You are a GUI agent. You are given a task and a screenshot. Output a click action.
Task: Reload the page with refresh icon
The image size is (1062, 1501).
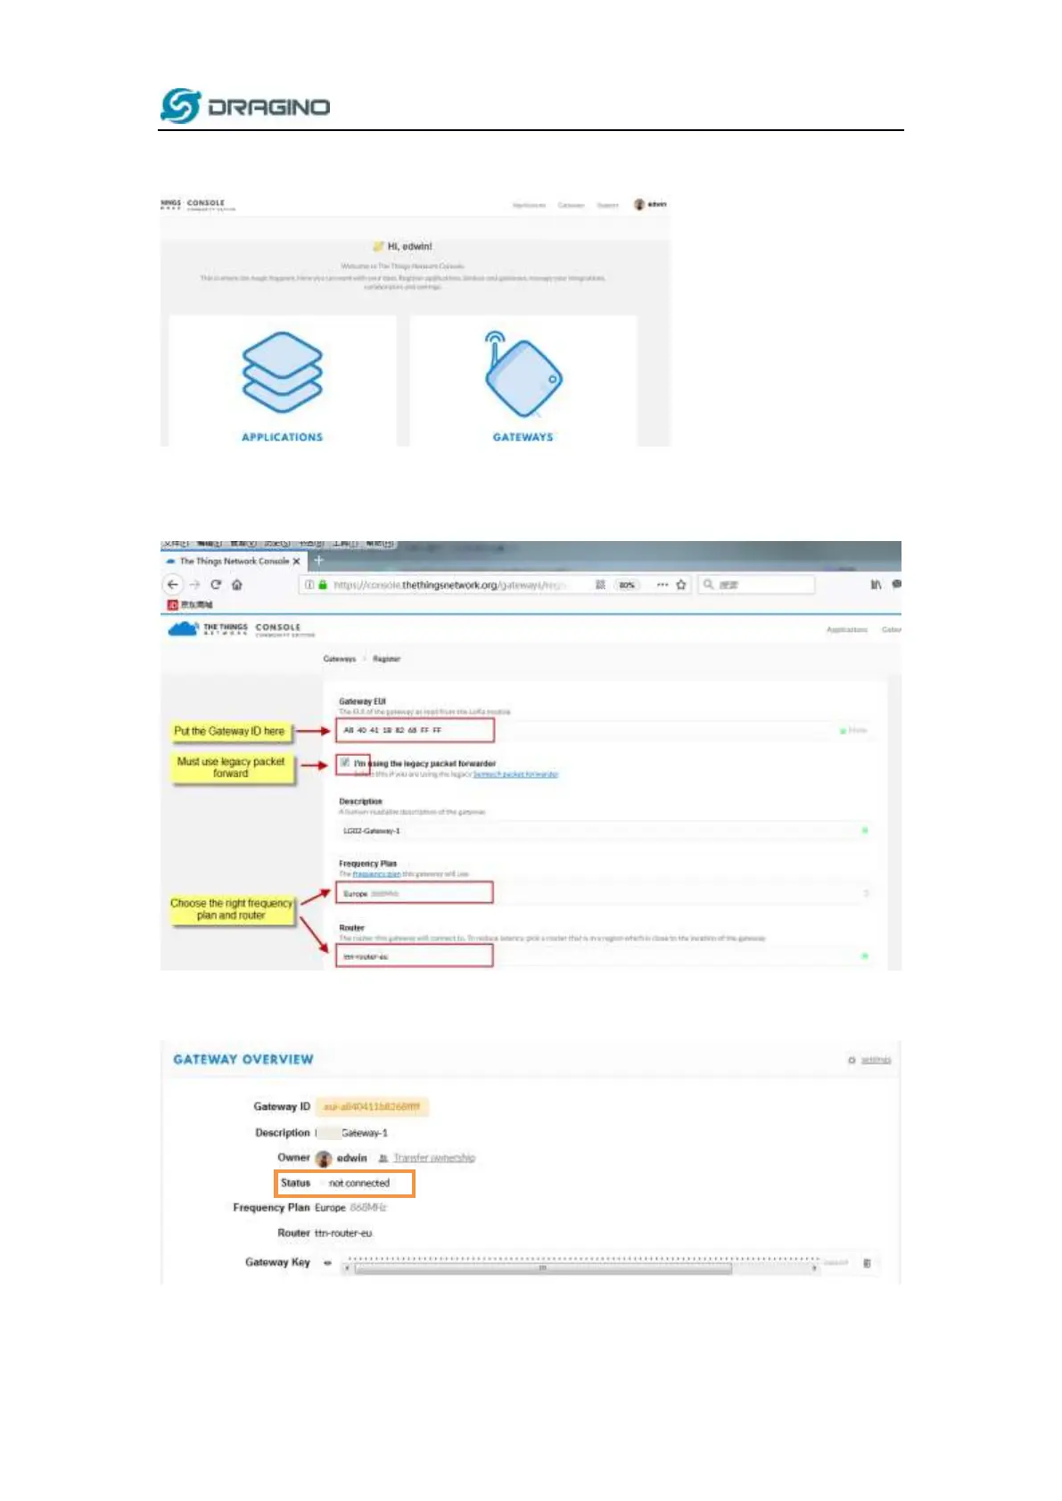point(216,585)
